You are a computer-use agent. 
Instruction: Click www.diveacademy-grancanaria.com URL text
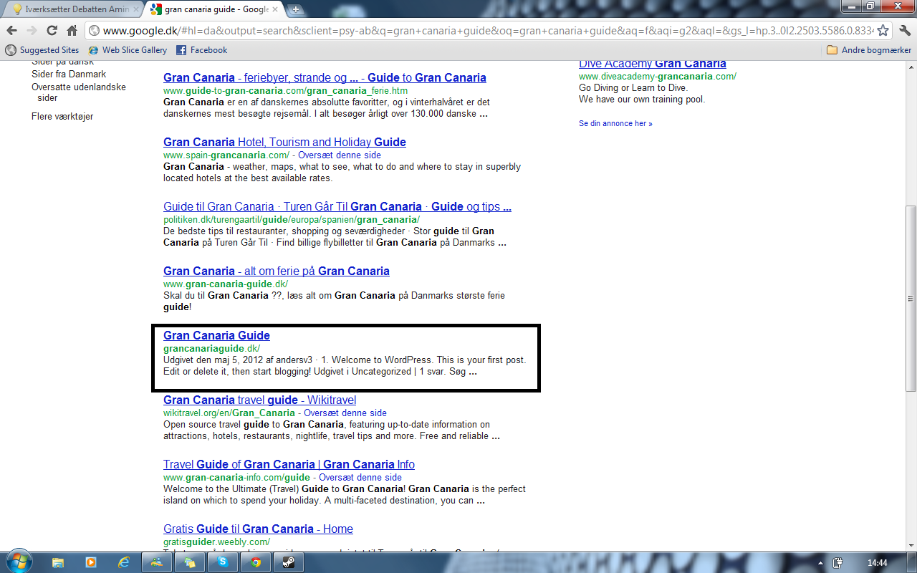click(658, 76)
